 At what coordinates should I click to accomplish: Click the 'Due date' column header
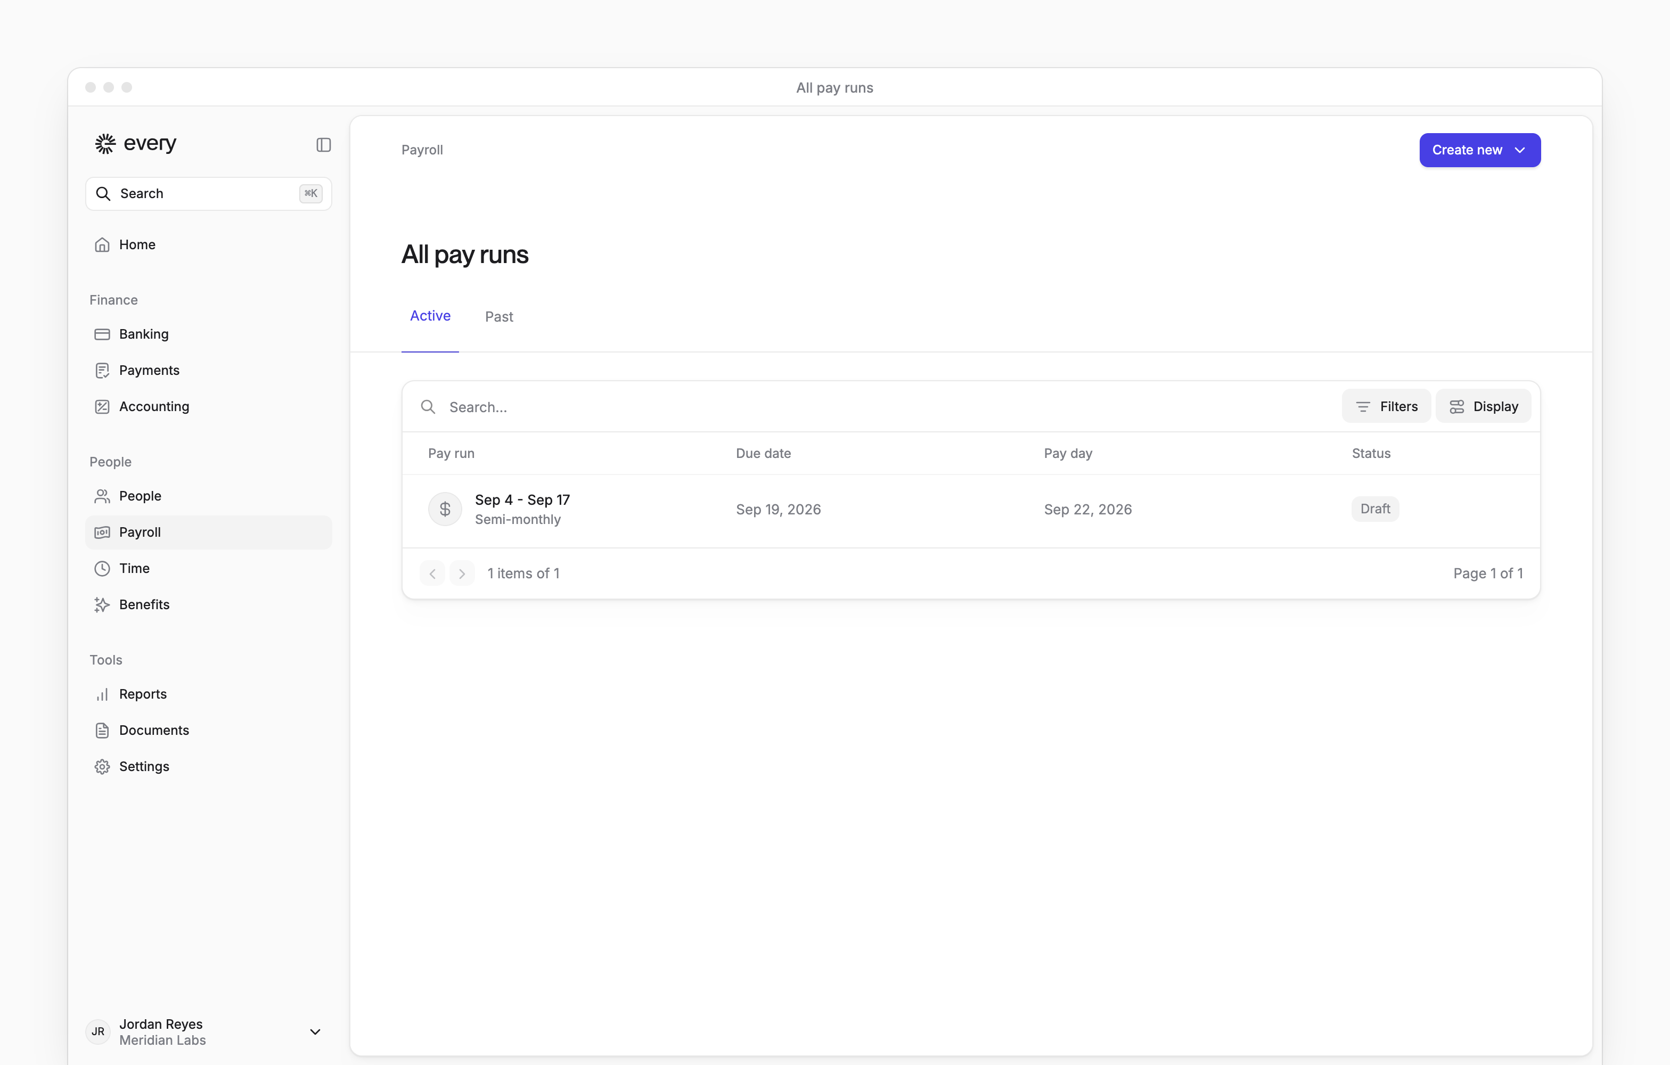click(x=764, y=454)
